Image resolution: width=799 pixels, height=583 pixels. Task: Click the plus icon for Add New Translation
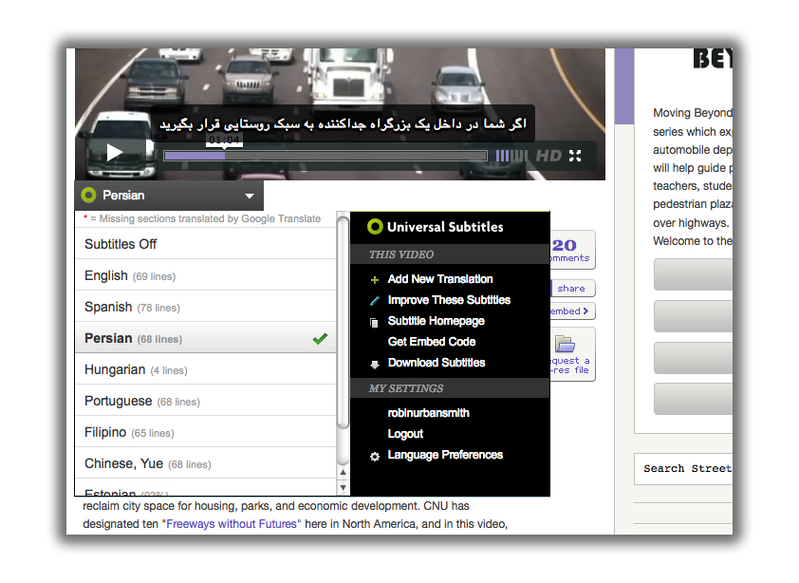(375, 280)
